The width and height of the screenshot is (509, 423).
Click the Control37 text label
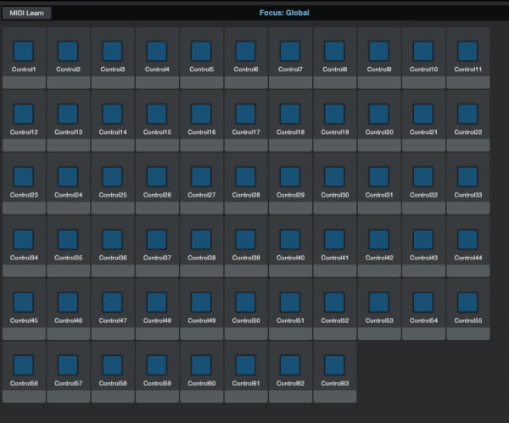[157, 258]
